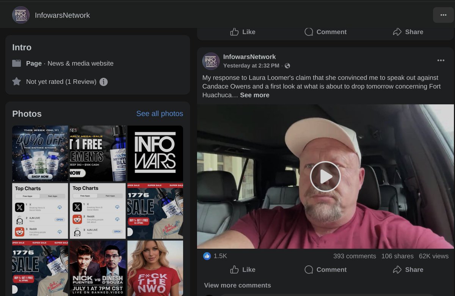
Task: Share the previous post at top
Action: click(x=408, y=32)
